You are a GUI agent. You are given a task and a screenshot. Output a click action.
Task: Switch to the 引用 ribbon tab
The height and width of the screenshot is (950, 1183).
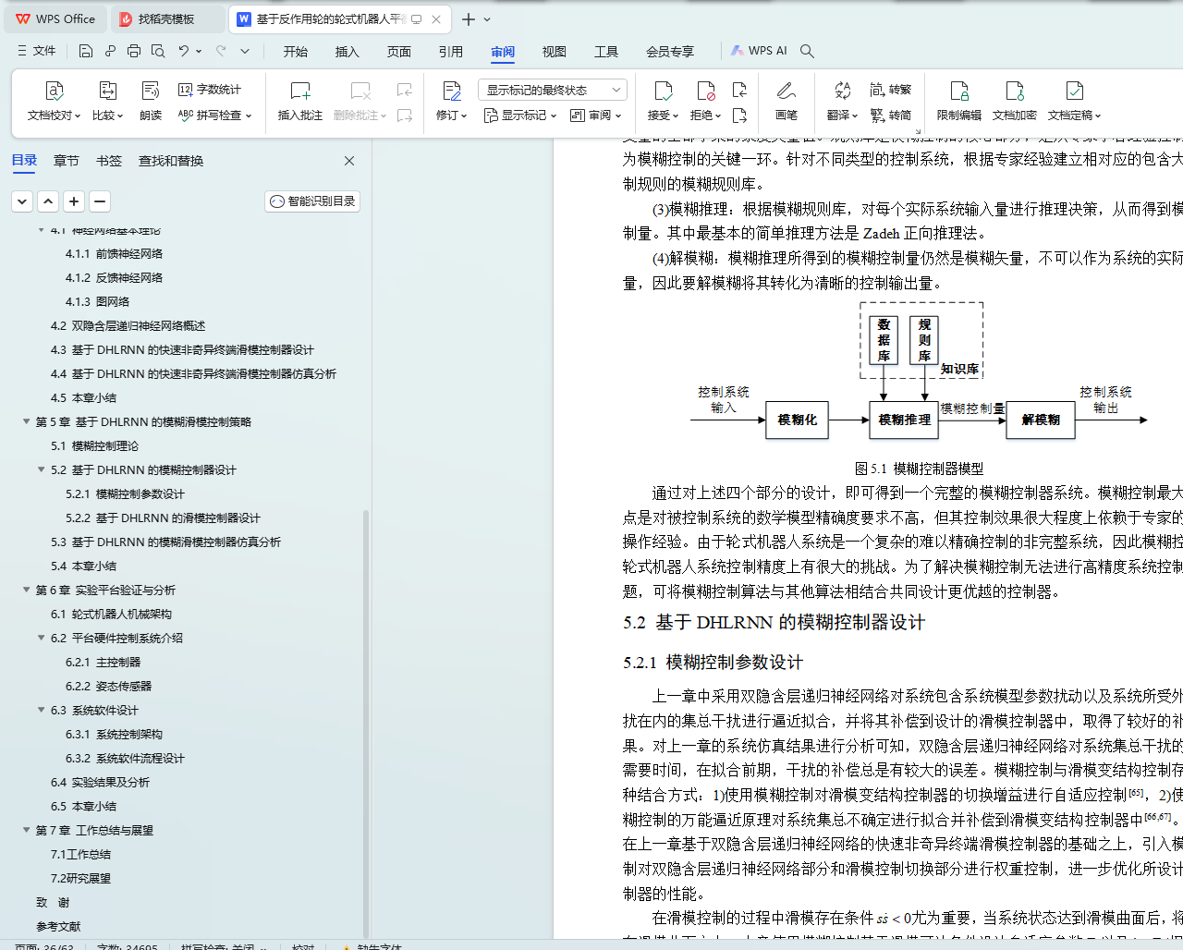451,52
